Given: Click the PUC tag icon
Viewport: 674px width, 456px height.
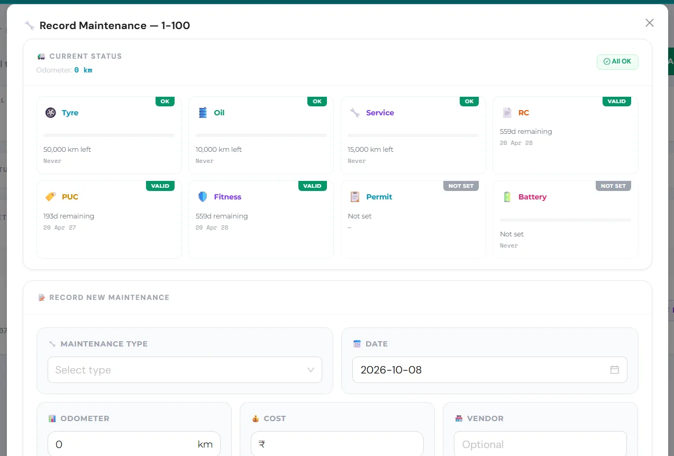Looking at the screenshot, I should 50,197.
